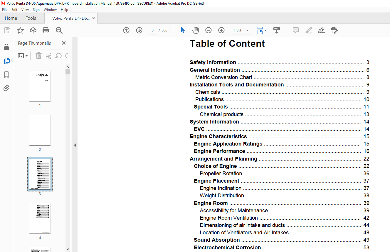Toggle Page Thumbnails sidebar icon
The height and width of the screenshot is (252, 390).
click(x=6, y=61)
